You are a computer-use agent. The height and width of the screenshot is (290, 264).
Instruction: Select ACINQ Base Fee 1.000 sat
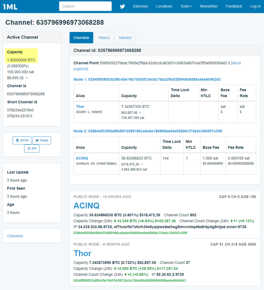click(x=210, y=158)
